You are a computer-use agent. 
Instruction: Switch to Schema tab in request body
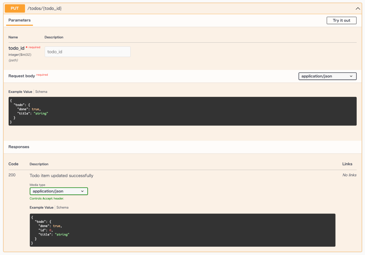pos(41,92)
